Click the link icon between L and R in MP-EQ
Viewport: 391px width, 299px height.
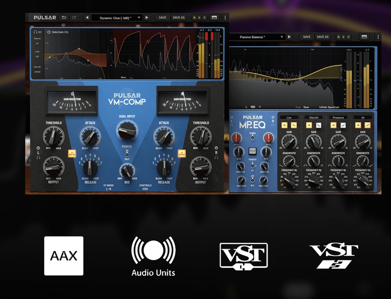pyautogui.click(x=253, y=107)
